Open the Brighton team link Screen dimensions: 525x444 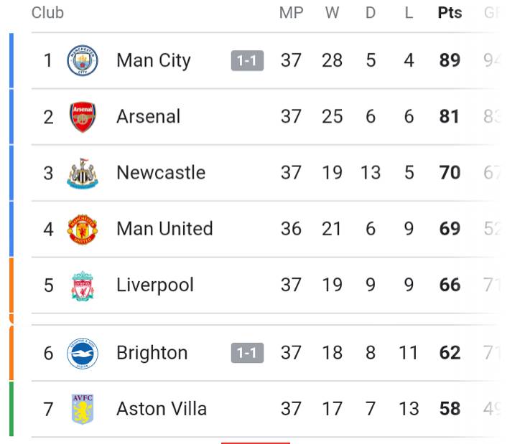[152, 353]
